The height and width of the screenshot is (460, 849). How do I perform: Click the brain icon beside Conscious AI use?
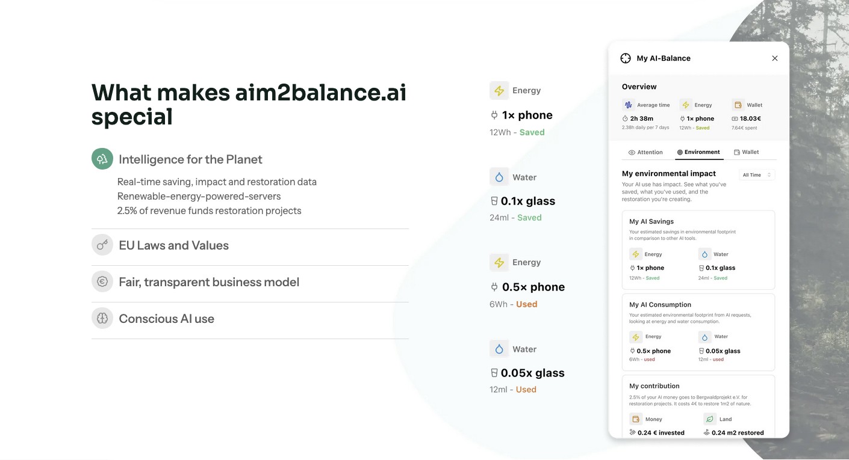[102, 319]
